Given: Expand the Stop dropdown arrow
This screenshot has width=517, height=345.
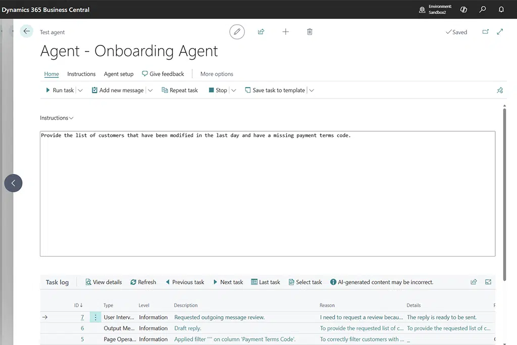Looking at the screenshot, I should pyautogui.click(x=233, y=90).
